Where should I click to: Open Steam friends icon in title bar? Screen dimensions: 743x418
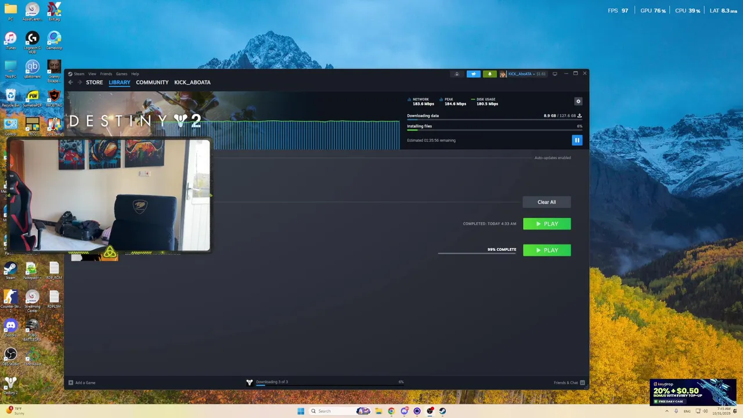coord(457,74)
